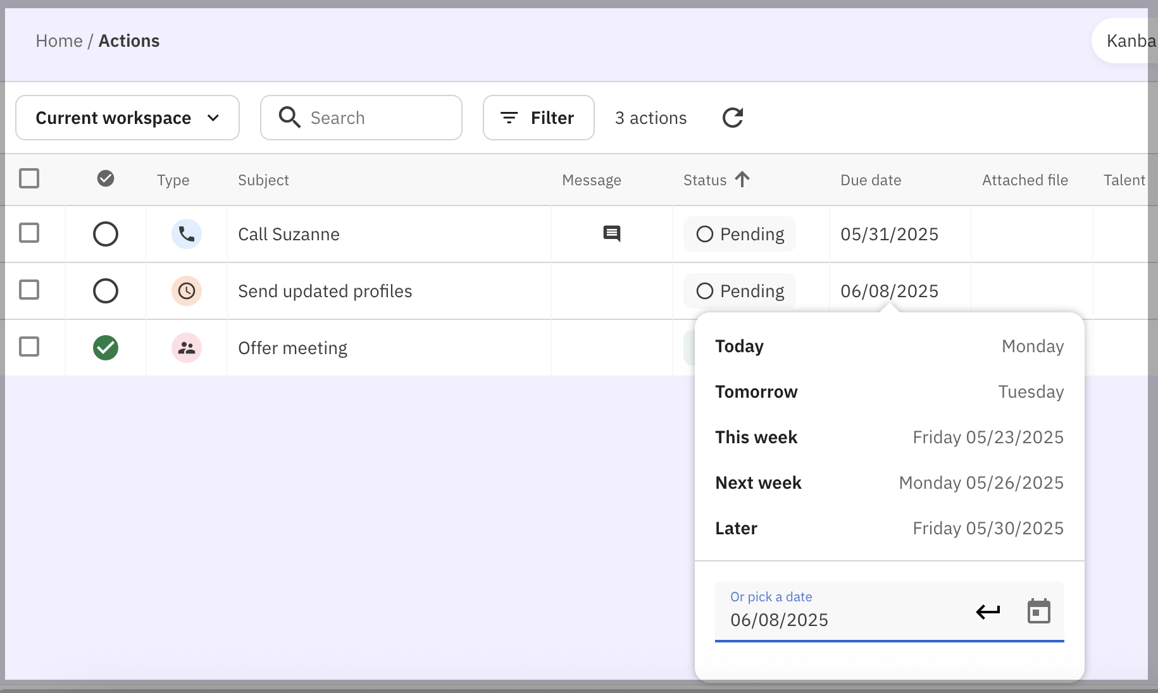Go to Home breadcrumb link
1158x693 pixels.
(59, 41)
